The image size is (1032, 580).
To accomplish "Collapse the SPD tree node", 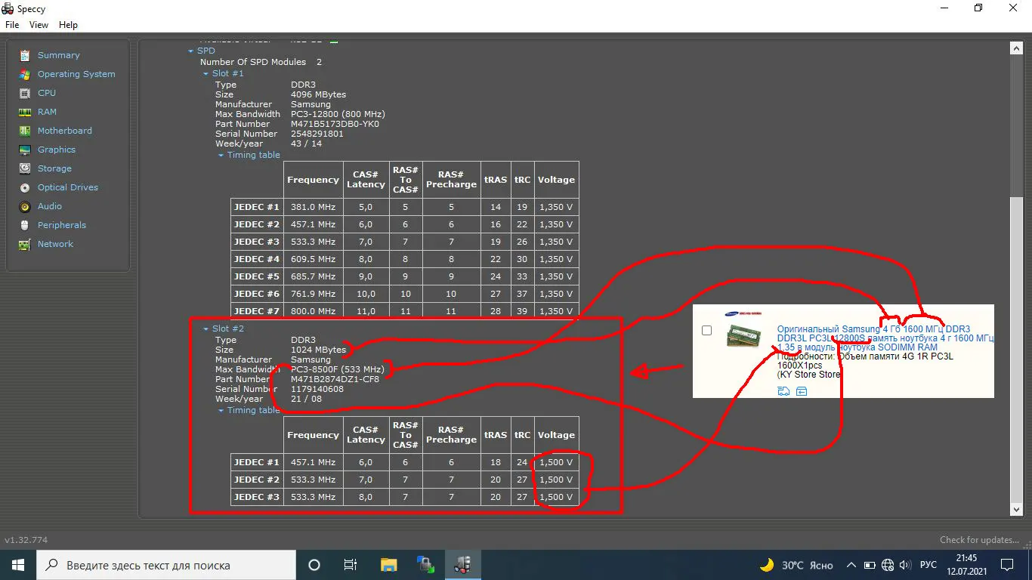I will pos(191,51).
